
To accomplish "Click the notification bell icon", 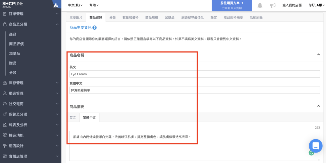I will (260, 6).
